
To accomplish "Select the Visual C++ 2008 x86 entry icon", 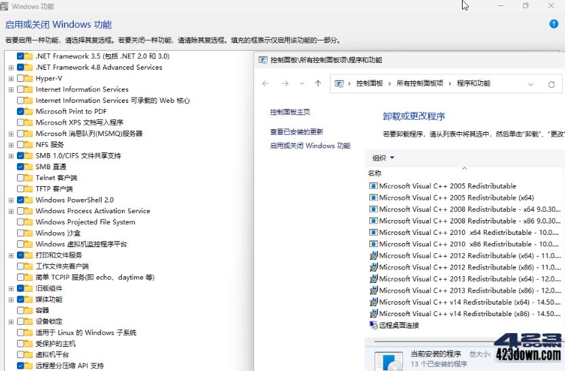I will coord(373,221).
